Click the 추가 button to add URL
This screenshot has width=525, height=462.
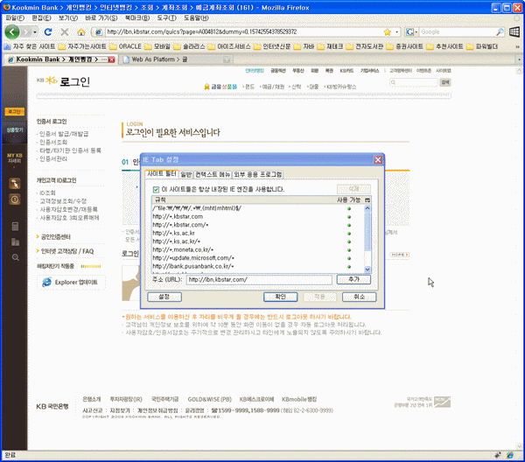tap(353, 279)
